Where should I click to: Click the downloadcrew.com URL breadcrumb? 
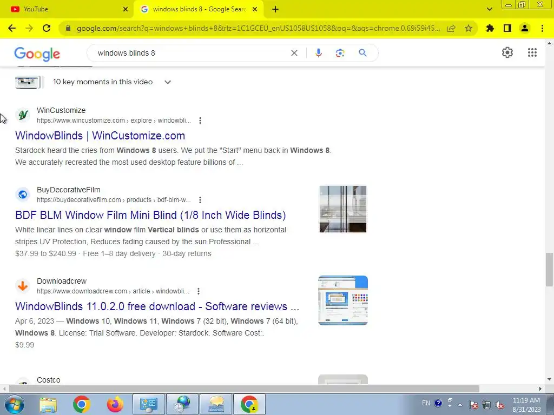113,291
